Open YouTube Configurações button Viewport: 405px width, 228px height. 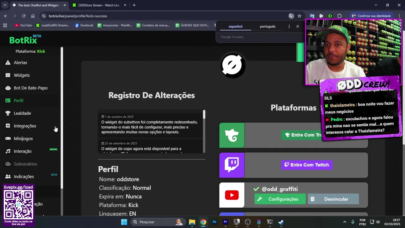[280, 199]
